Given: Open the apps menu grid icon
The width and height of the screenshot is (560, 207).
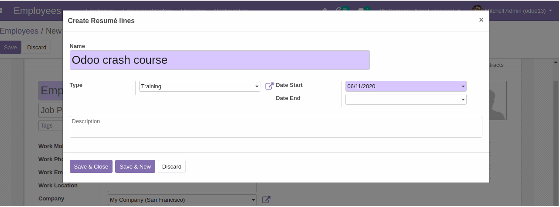Looking at the screenshot, I should click(x=2, y=10).
